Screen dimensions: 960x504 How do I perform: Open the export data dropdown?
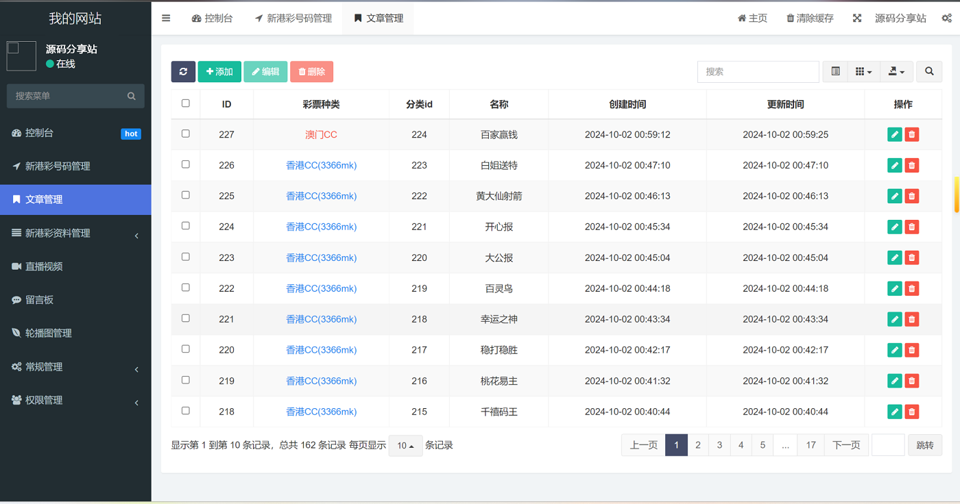[896, 72]
